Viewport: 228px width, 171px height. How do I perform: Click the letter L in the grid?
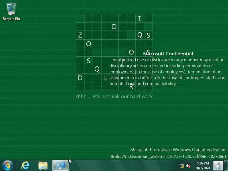coord(106,78)
